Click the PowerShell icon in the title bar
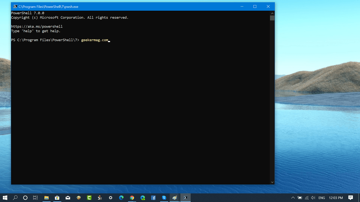The width and height of the screenshot is (360, 202). tap(15, 6)
